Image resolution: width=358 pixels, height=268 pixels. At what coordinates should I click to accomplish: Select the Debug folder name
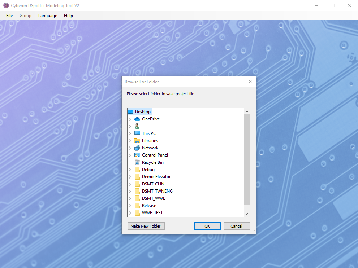coord(148,170)
